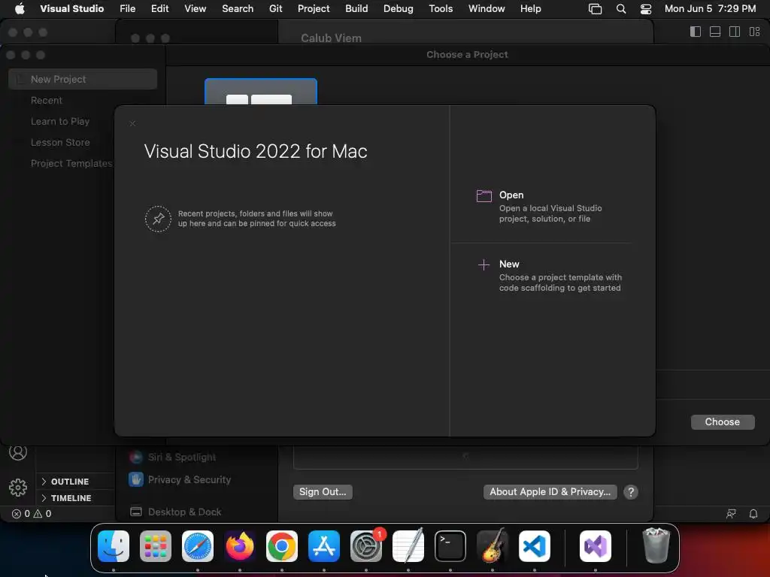Open the Apple menu
770x577 pixels.
(x=20, y=9)
